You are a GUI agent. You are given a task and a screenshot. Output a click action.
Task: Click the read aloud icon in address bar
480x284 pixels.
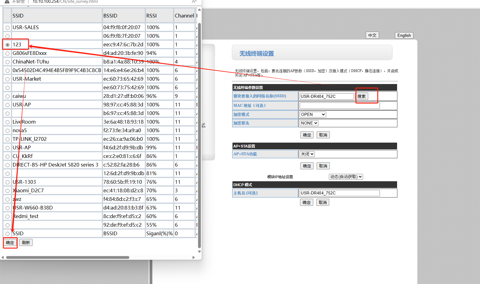point(194,2)
